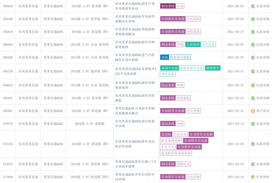Click the 座椅故障 tag
The width and height of the screenshot is (272, 183).
[x=193, y=32]
